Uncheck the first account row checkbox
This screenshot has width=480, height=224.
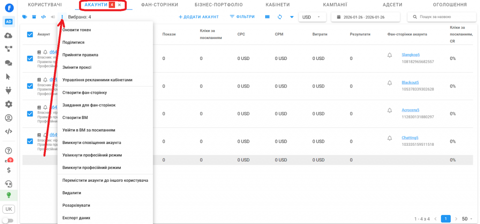click(x=30, y=59)
